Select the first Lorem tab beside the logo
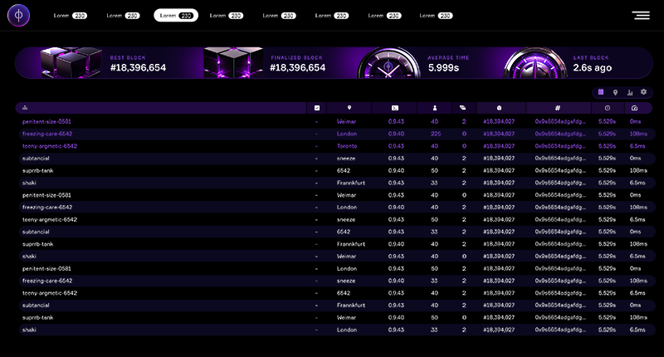The width and height of the screenshot is (664, 357). click(70, 15)
